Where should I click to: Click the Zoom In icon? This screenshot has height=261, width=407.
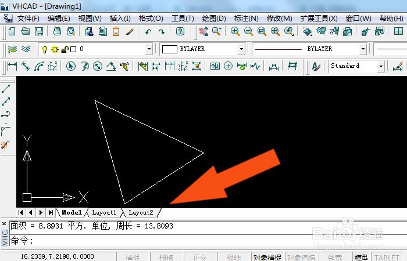point(235,31)
